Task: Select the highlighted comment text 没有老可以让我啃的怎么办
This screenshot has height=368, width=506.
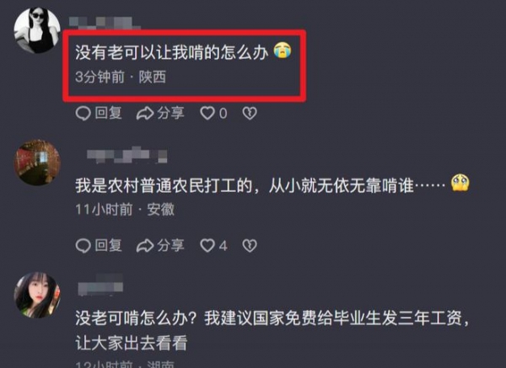Action: point(172,52)
